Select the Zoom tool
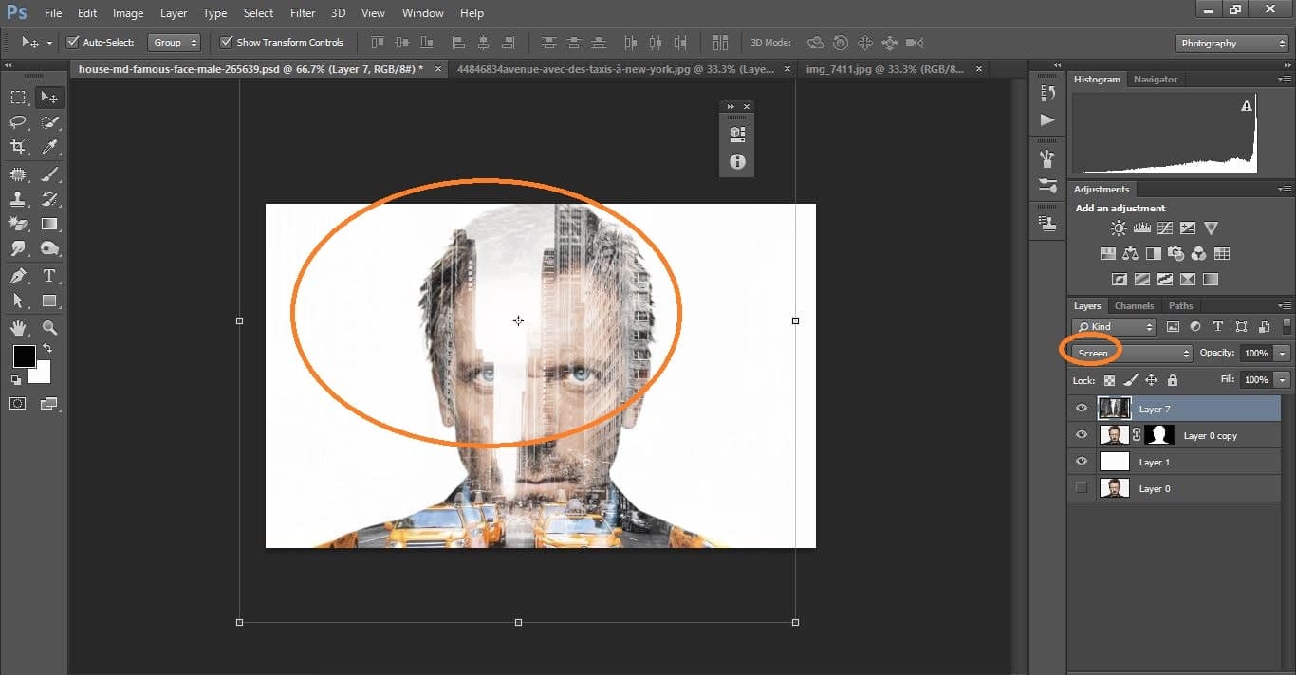Image resolution: width=1296 pixels, height=675 pixels. pyautogui.click(x=49, y=328)
